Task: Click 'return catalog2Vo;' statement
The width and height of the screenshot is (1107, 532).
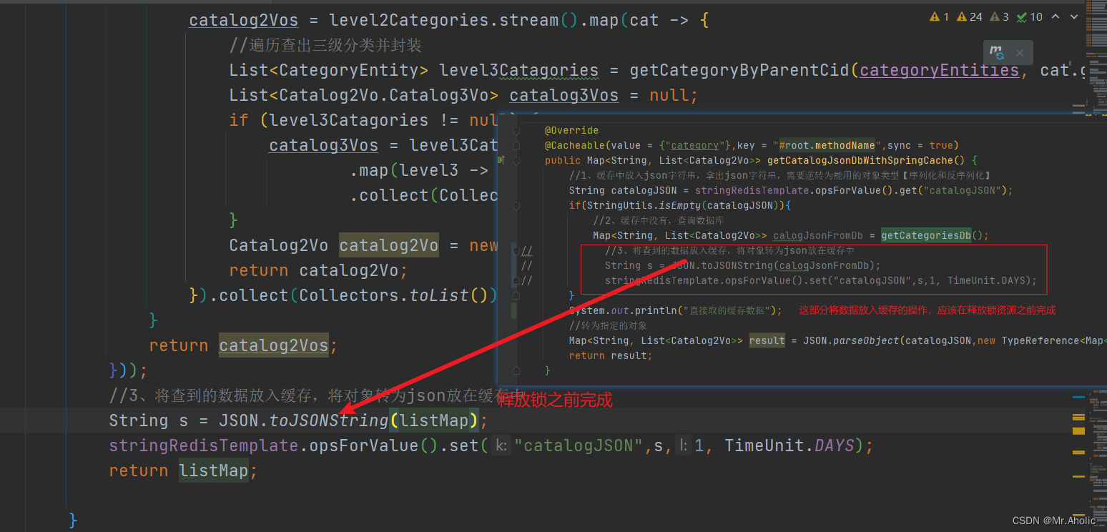Action: pyautogui.click(x=318, y=270)
